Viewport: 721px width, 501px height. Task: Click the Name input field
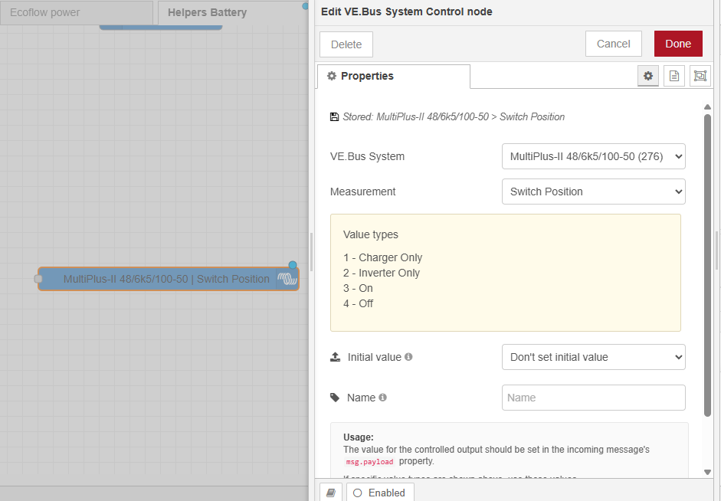(594, 398)
